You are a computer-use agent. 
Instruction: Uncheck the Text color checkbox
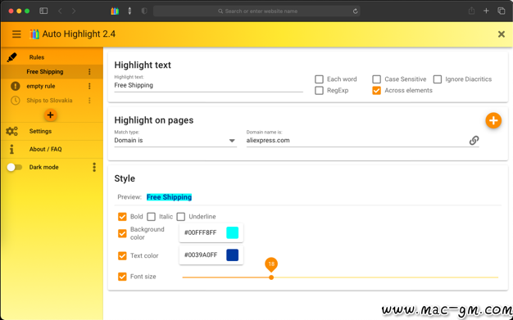[122, 255]
